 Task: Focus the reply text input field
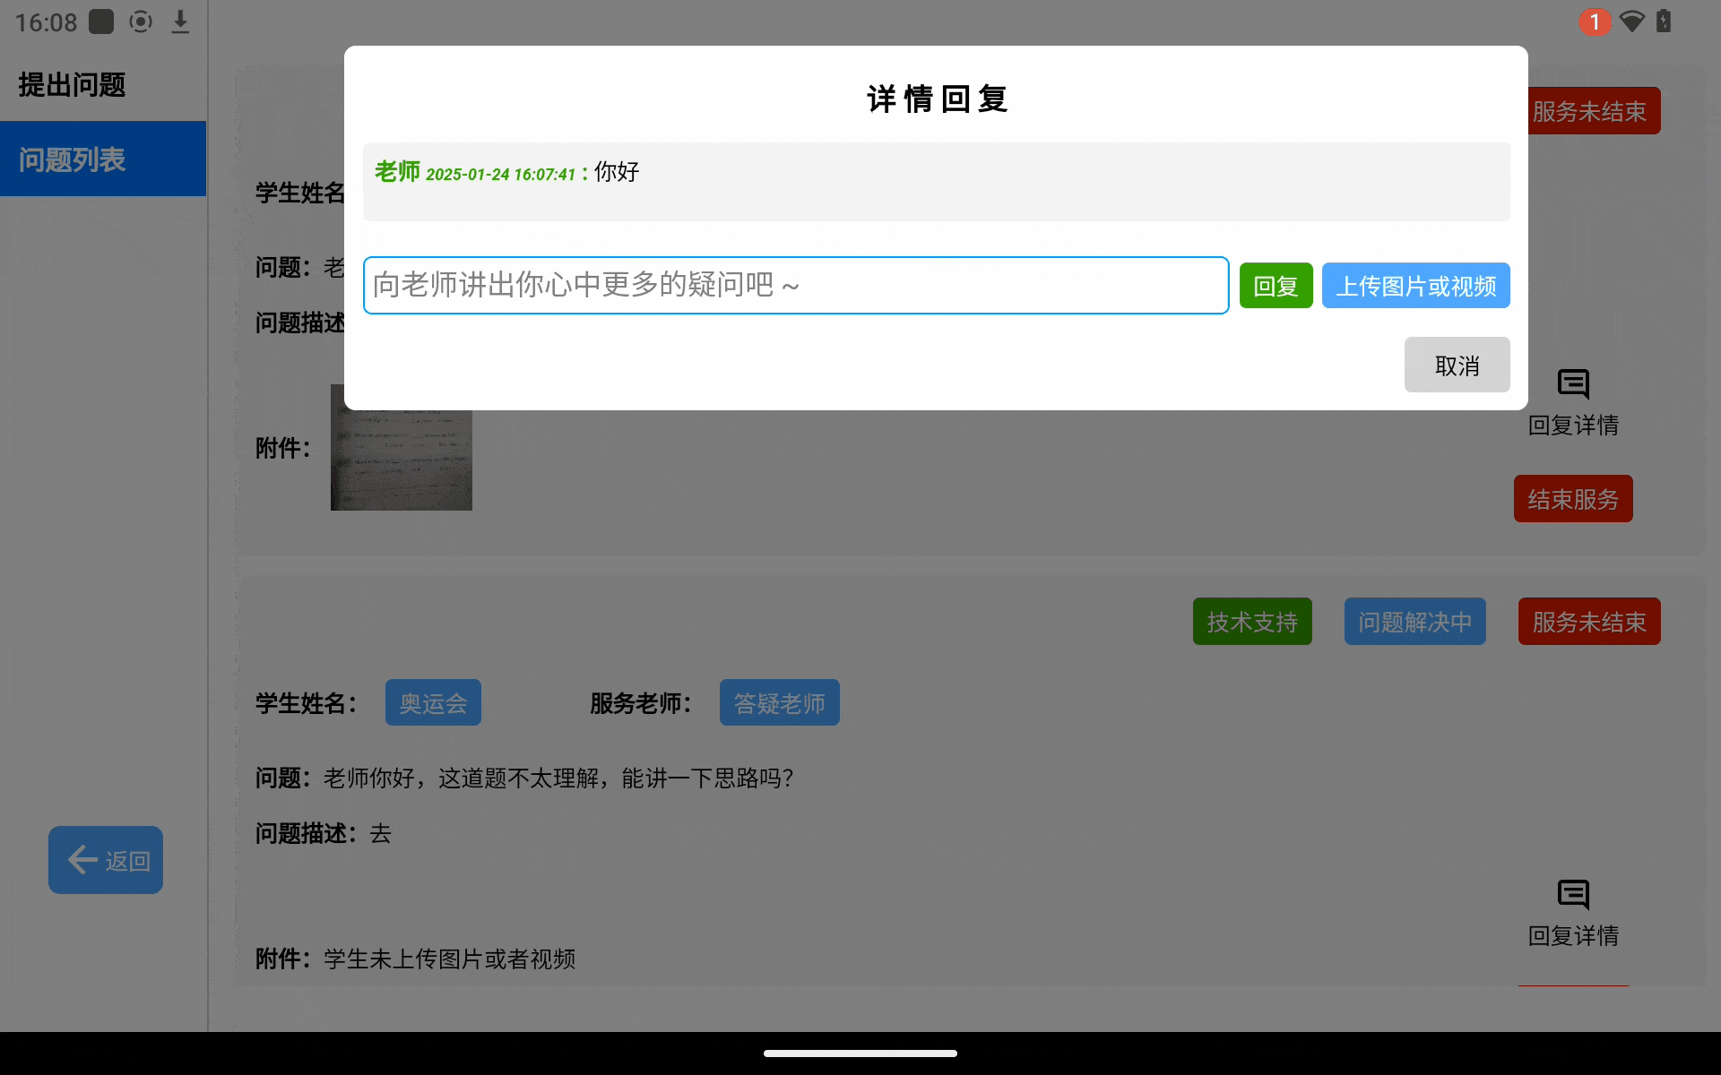(x=795, y=286)
